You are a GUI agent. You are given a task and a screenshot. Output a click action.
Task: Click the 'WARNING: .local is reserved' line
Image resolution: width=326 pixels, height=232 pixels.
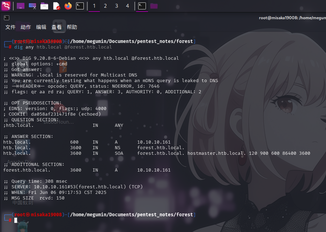(x=70, y=75)
